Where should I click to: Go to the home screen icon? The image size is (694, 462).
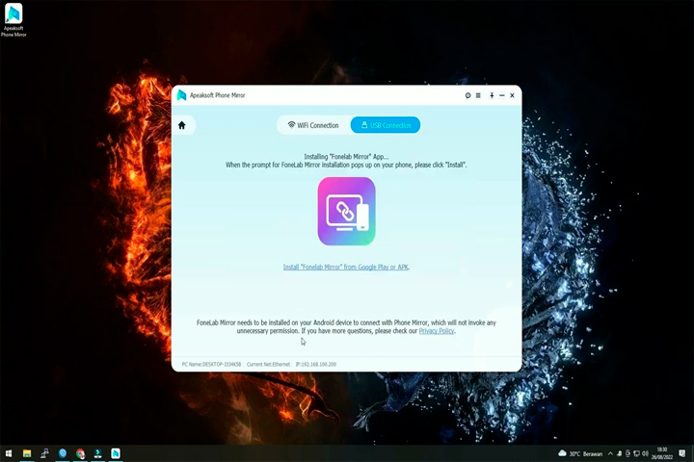(x=182, y=125)
